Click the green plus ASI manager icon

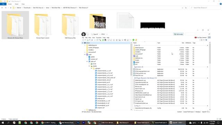click(133, 40)
